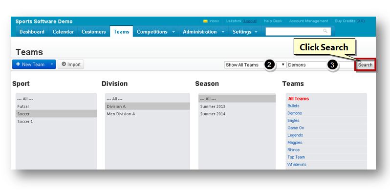Click the Search button
The height and width of the screenshot is (192, 390).
pyautogui.click(x=365, y=65)
